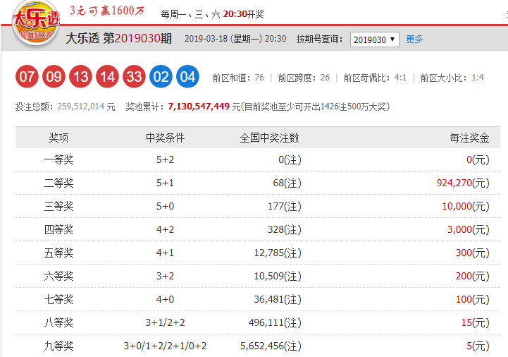
Task: Click the fourth prize amount 3,000(元)
Action: (469, 229)
